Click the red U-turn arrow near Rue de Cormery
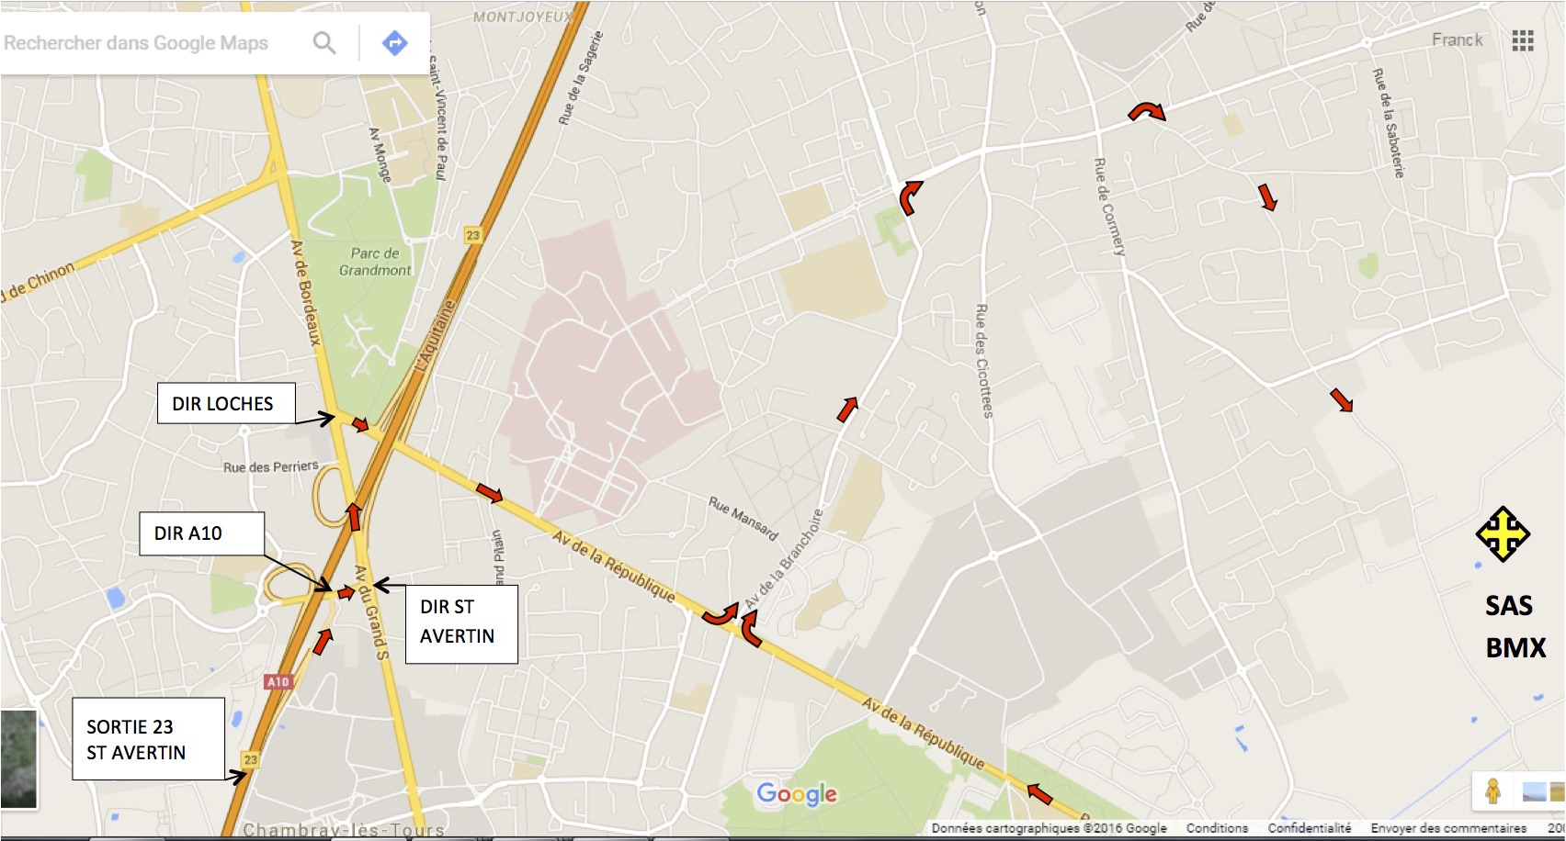Viewport: 1566px width, 841px height. point(1146,112)
